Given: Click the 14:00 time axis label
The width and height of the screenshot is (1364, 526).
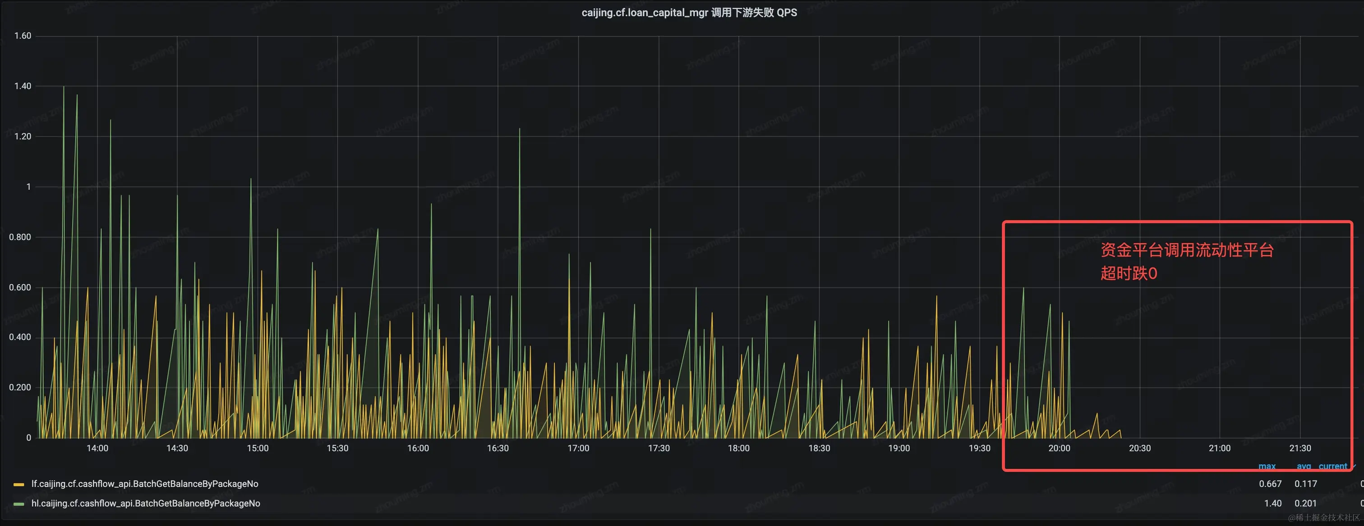Looking at the screenshot, I should [x=97, y=448].
